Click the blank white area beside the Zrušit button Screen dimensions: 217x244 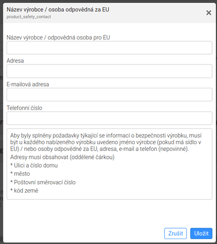coord(83,233)
